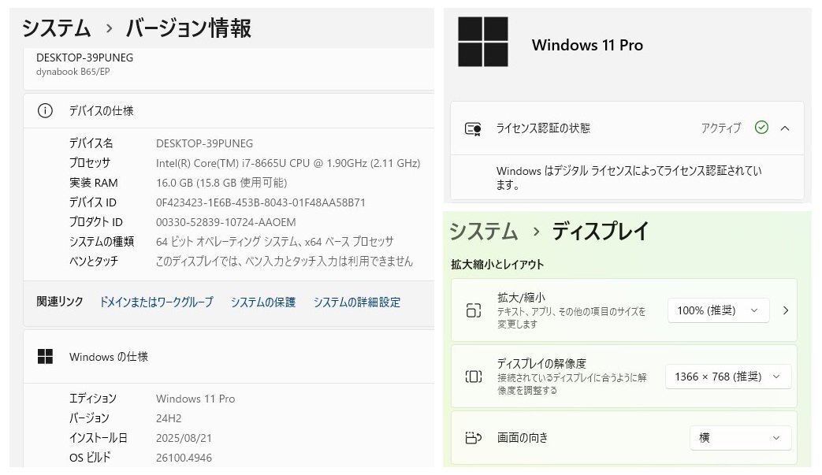Viewport: 822px width, 475px height.
Task: Select the ペンとタッチ value text
Action: pos(285,262)
